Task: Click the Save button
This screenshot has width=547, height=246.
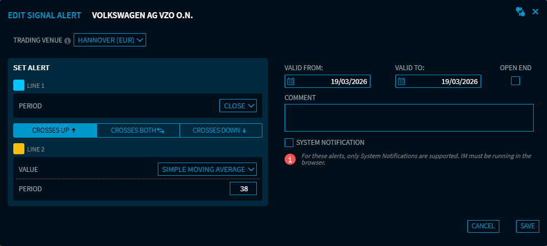Action: pyautogui.click(x=528, y=226)
